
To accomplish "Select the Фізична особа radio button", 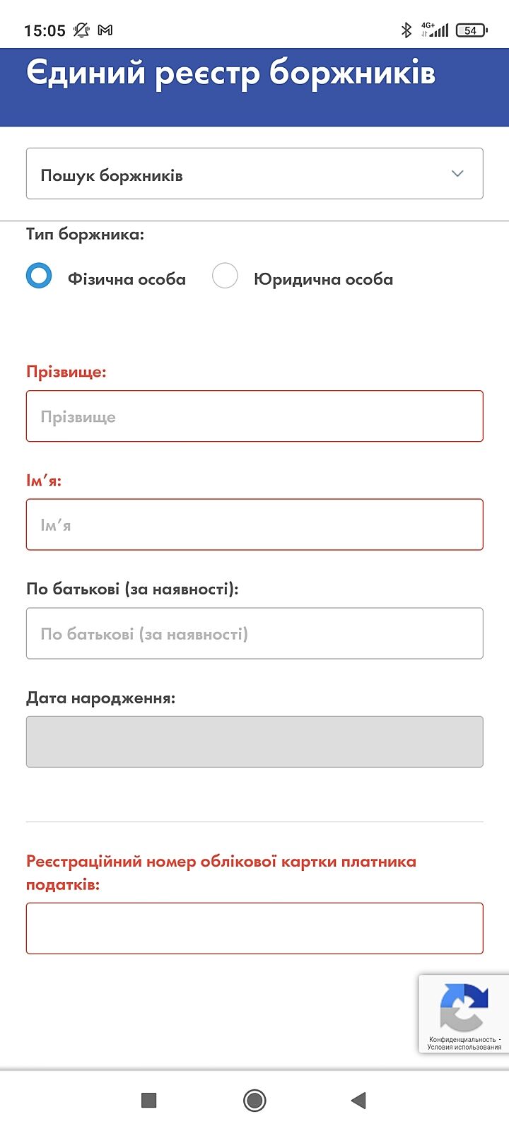I will [39, 276].
